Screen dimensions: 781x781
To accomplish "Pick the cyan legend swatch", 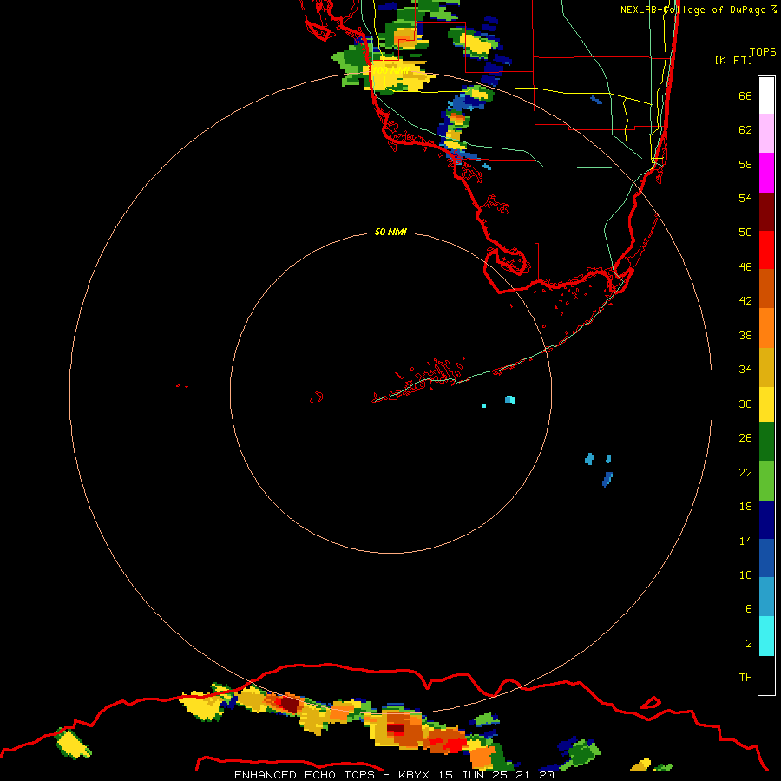I will point(766,636).
